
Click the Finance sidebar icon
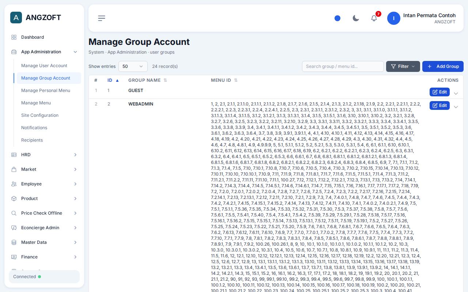(14, 257)
